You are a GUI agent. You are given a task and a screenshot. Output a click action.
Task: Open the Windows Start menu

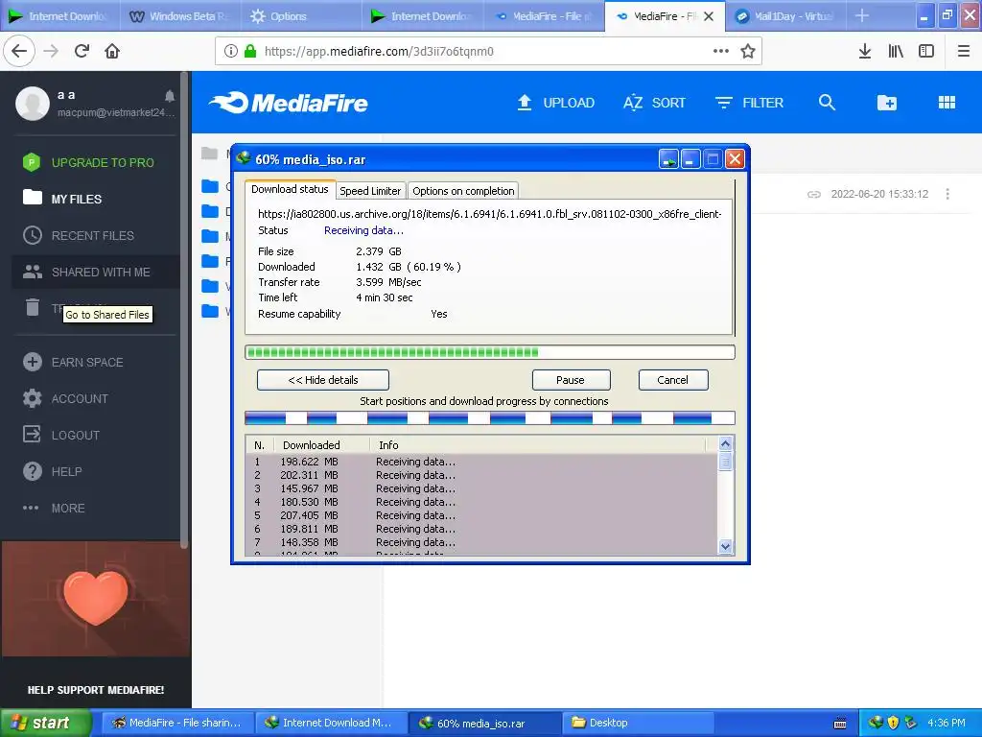(x=45, y=723)
